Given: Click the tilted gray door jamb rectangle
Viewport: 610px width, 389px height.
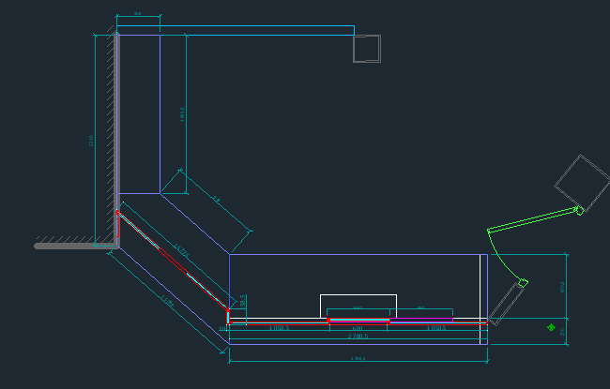Looking at the screenshot, I should pos(506,303).
